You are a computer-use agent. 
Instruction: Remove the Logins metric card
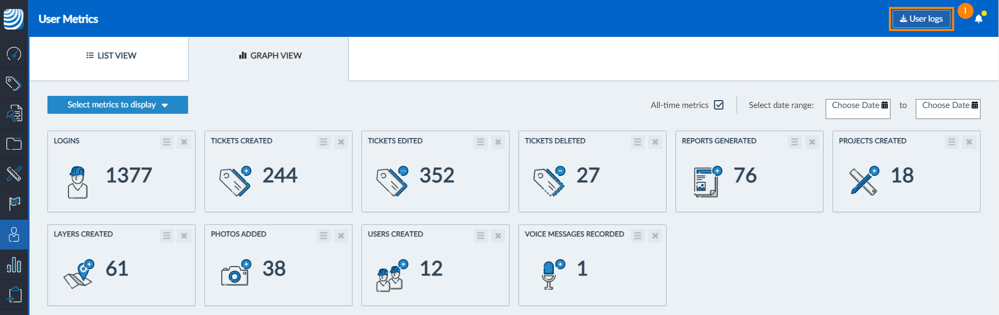[x=184, y=142]
